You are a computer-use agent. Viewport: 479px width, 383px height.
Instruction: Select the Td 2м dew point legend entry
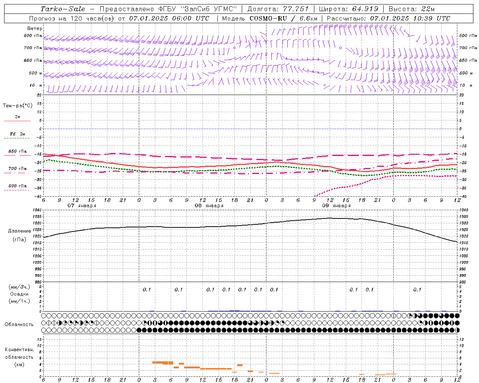18,136
